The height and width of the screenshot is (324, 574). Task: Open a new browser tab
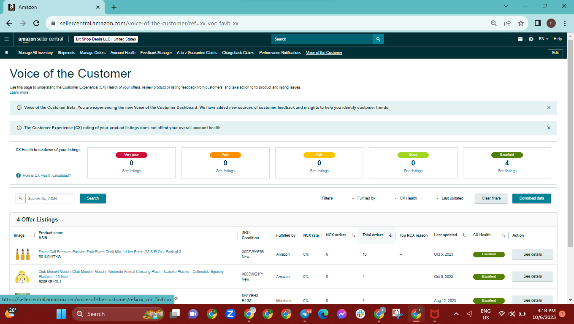pos(114,7)
